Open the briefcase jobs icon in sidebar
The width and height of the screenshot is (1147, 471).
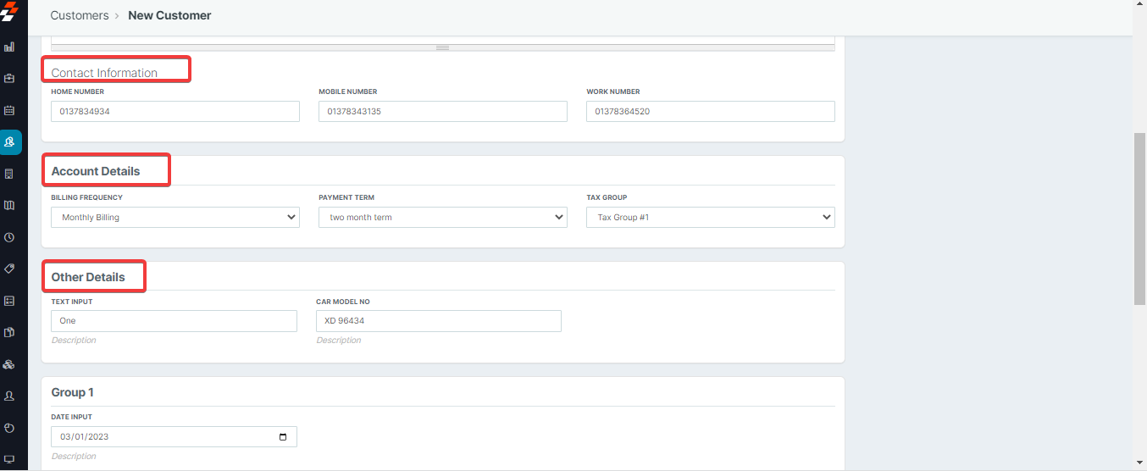pos(9,79)
